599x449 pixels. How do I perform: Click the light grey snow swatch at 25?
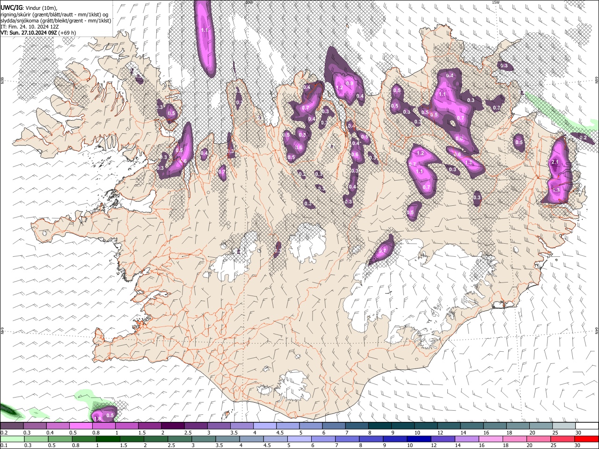(x=564, y=426)
